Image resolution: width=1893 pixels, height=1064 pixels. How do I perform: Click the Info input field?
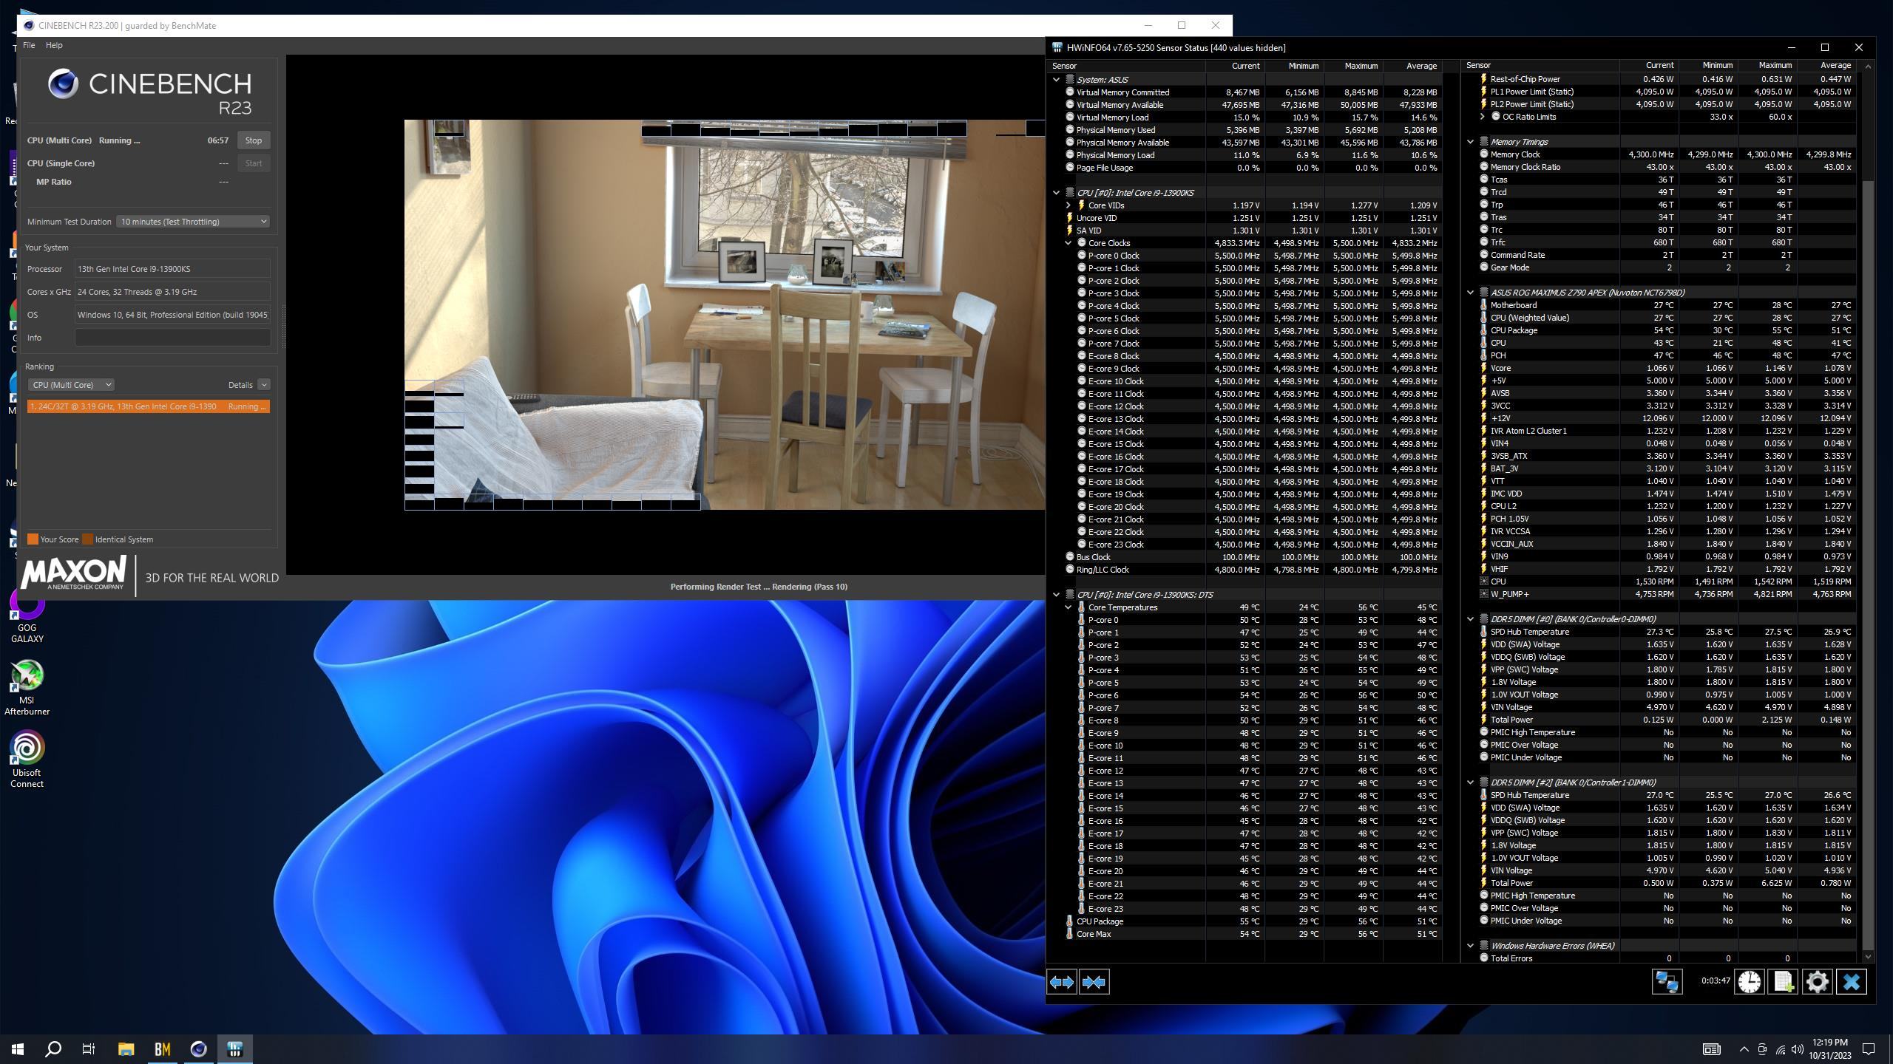[172, 338]
